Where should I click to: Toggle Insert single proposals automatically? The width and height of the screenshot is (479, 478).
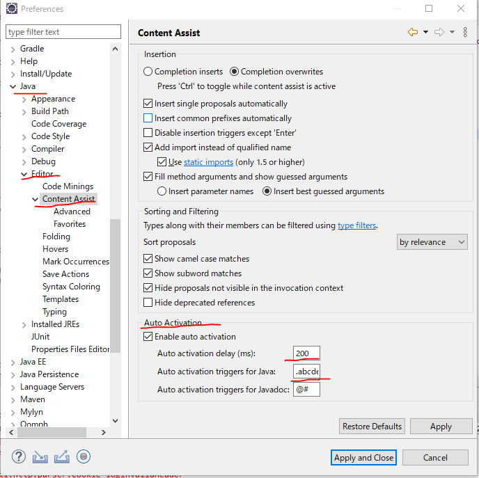148,104
